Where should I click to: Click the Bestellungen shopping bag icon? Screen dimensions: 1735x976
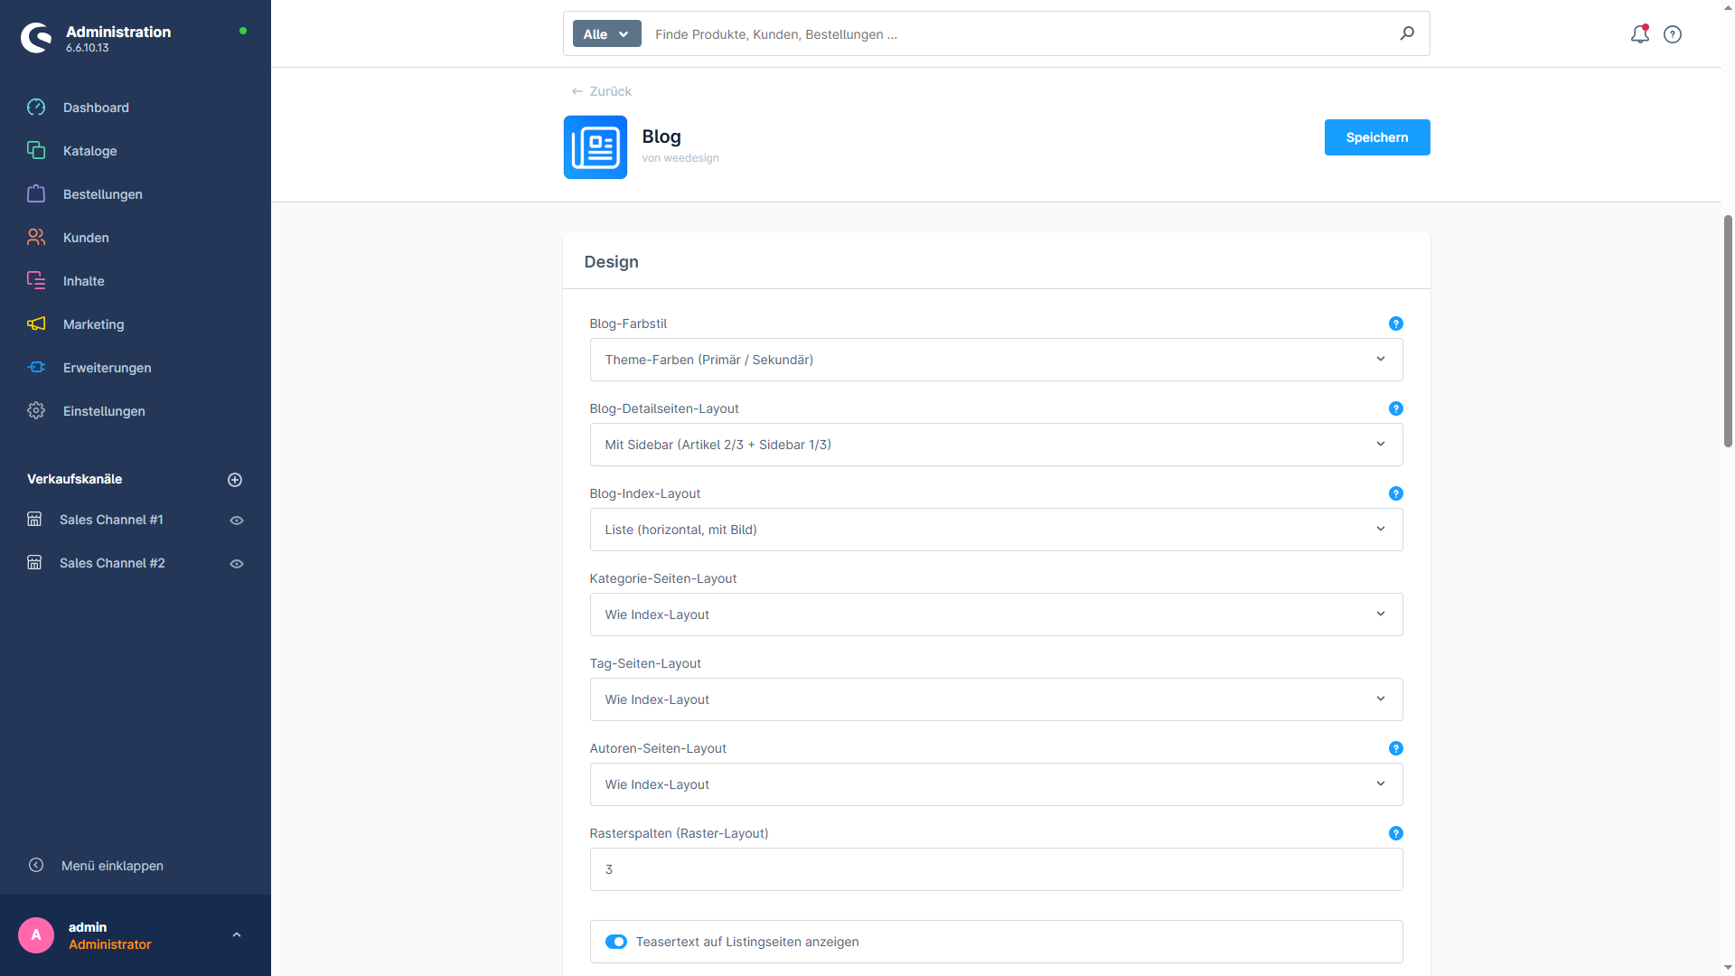coord(36,194)
